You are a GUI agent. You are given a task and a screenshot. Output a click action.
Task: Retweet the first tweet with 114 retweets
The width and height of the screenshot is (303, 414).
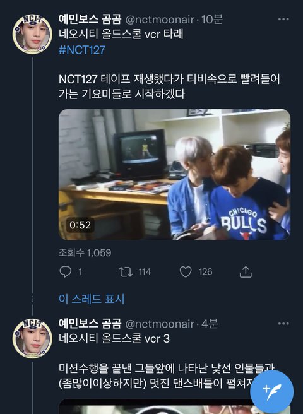(x=126, y=271)
